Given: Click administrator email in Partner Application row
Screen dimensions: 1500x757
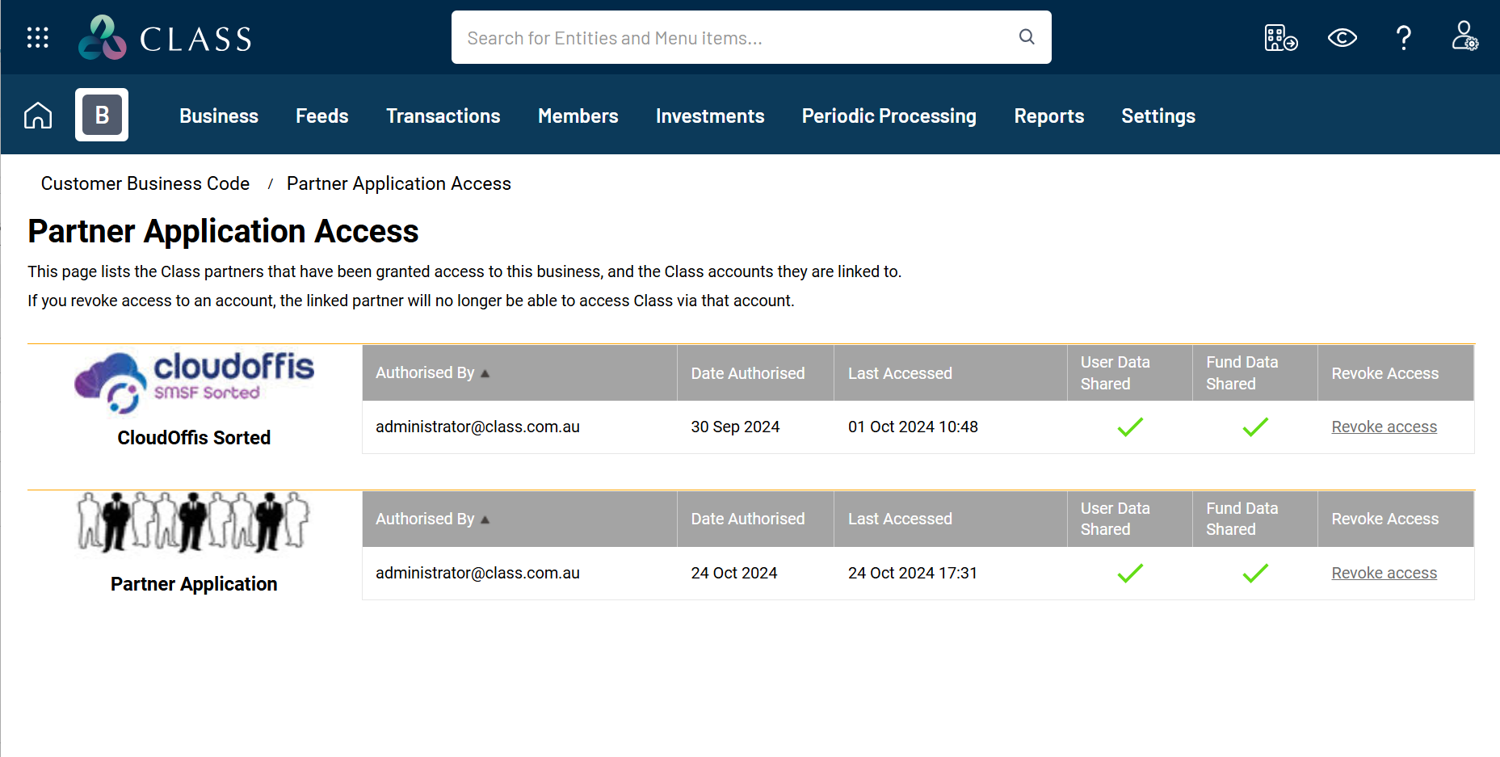Looking at the screenshot, I should 477,573.
